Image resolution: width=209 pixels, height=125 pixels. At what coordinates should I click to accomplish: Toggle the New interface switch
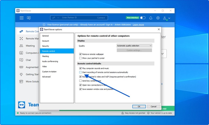click(x=143, y=18)
